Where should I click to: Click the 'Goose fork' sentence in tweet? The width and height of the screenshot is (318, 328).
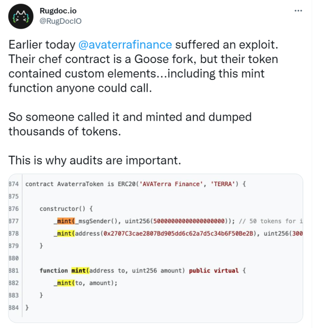(143, 60)
